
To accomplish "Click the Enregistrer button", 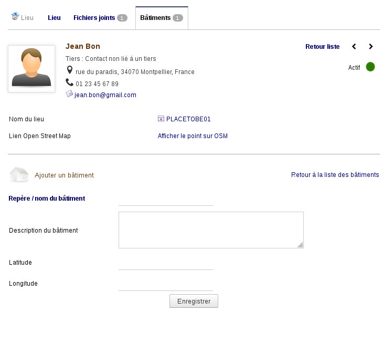I will pos(194,301).
